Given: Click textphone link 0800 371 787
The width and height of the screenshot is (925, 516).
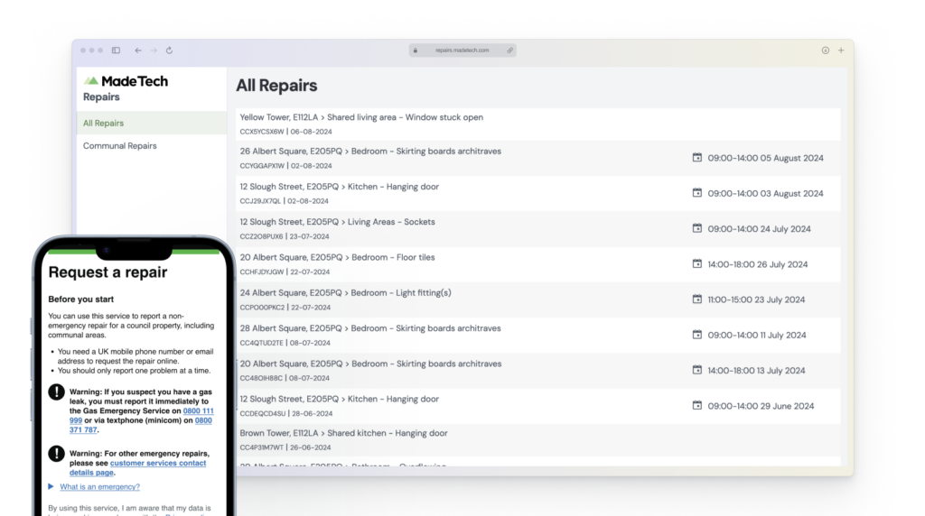Looking at the screenshot, I should coord(142,425).
